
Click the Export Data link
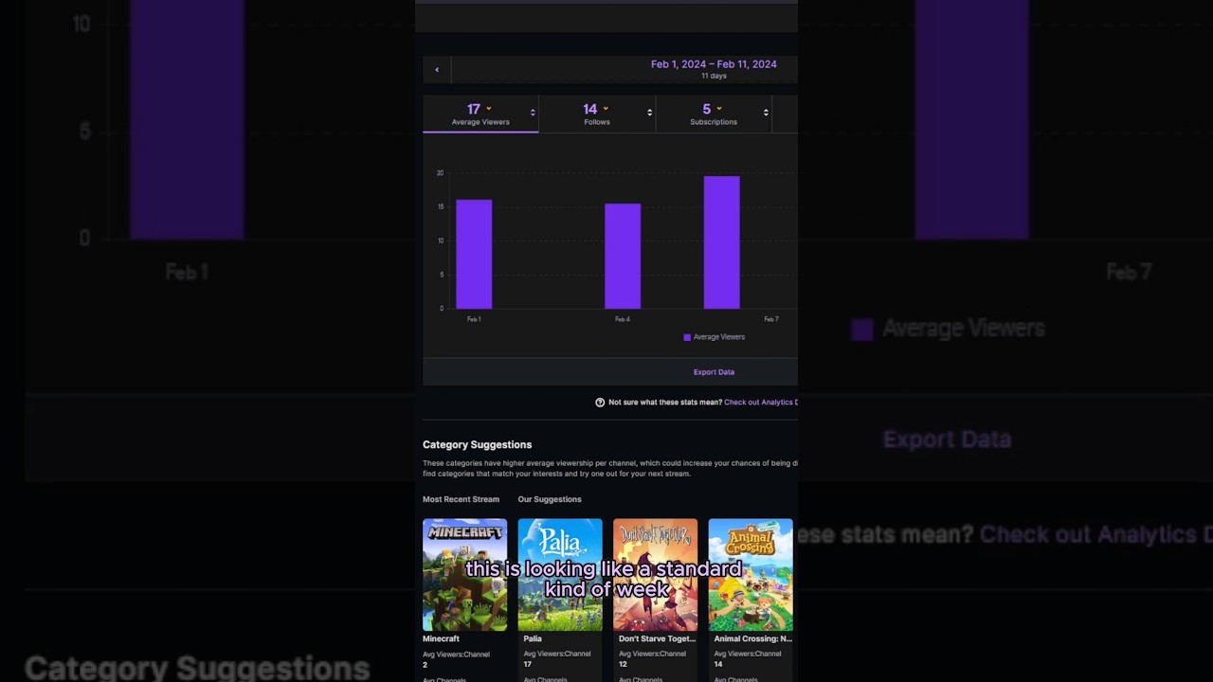point(714,372)
